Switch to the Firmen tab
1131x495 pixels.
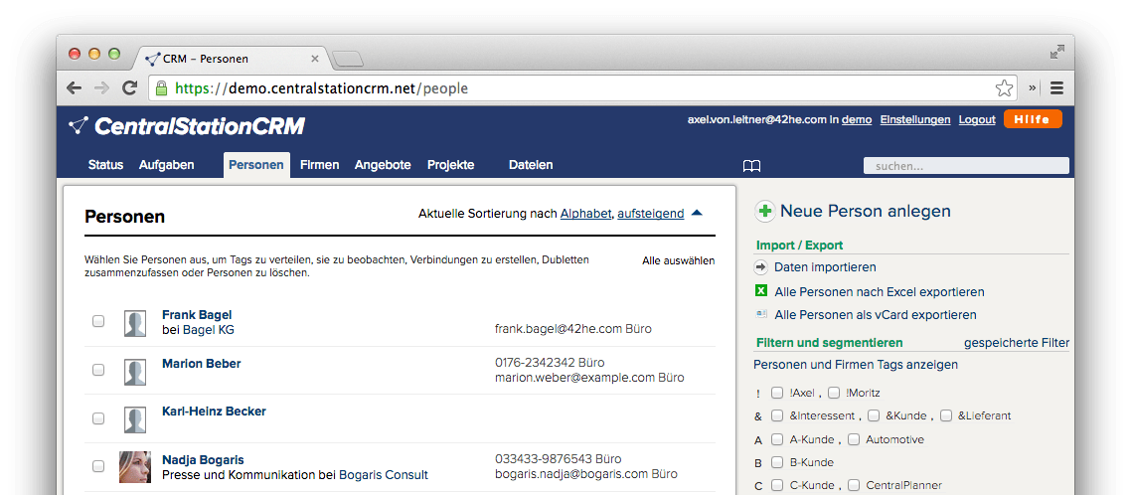coord(319,165)
